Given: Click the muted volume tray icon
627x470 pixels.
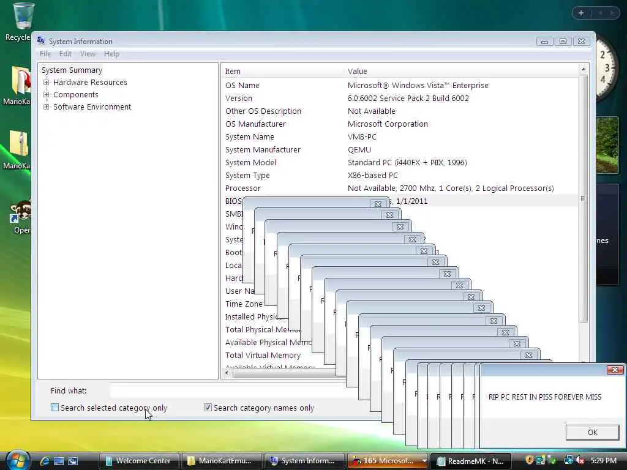Looking at the screenshot, I should [579, 460].
